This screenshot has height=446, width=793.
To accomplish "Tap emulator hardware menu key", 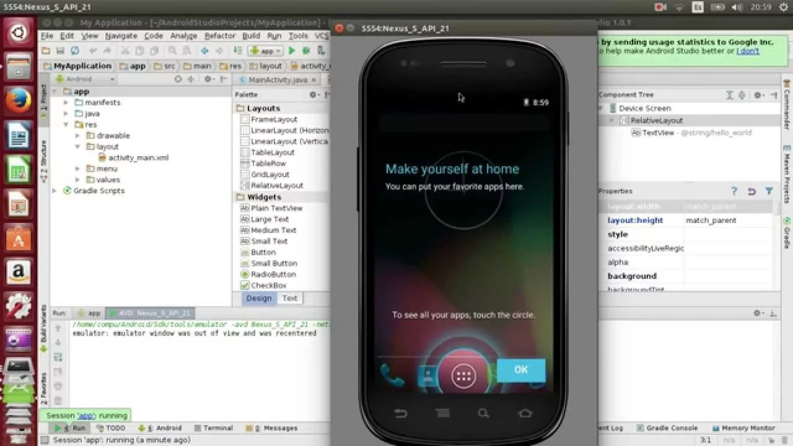I will 442,413.
